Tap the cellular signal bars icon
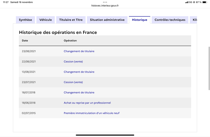 coord(187,2)
